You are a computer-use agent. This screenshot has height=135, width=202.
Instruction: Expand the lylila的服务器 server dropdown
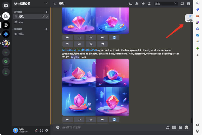(46, 4)
